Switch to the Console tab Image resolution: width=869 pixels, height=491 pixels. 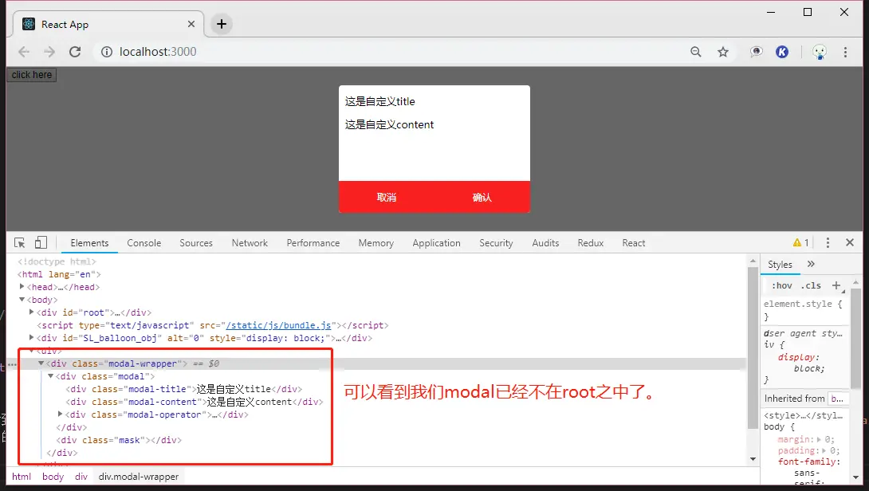coord(144,243)
